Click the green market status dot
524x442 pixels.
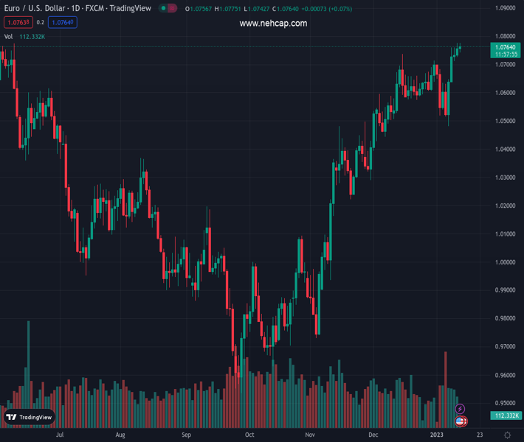click(x=163, y=9)
